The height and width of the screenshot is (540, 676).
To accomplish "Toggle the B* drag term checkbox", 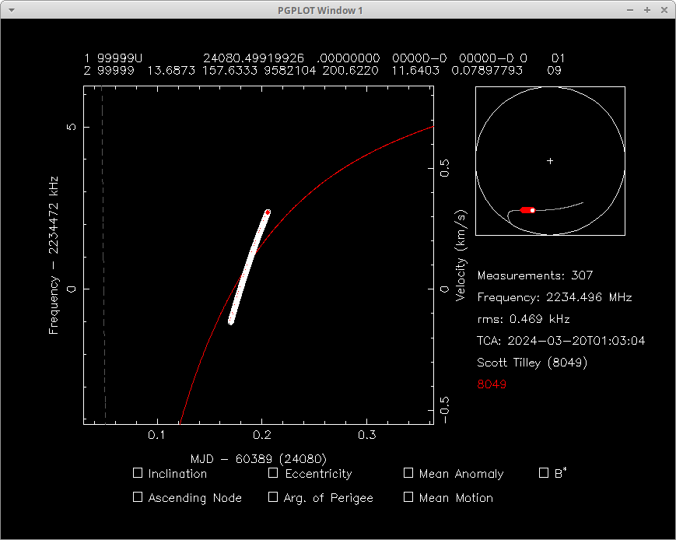I will point(544,473).
